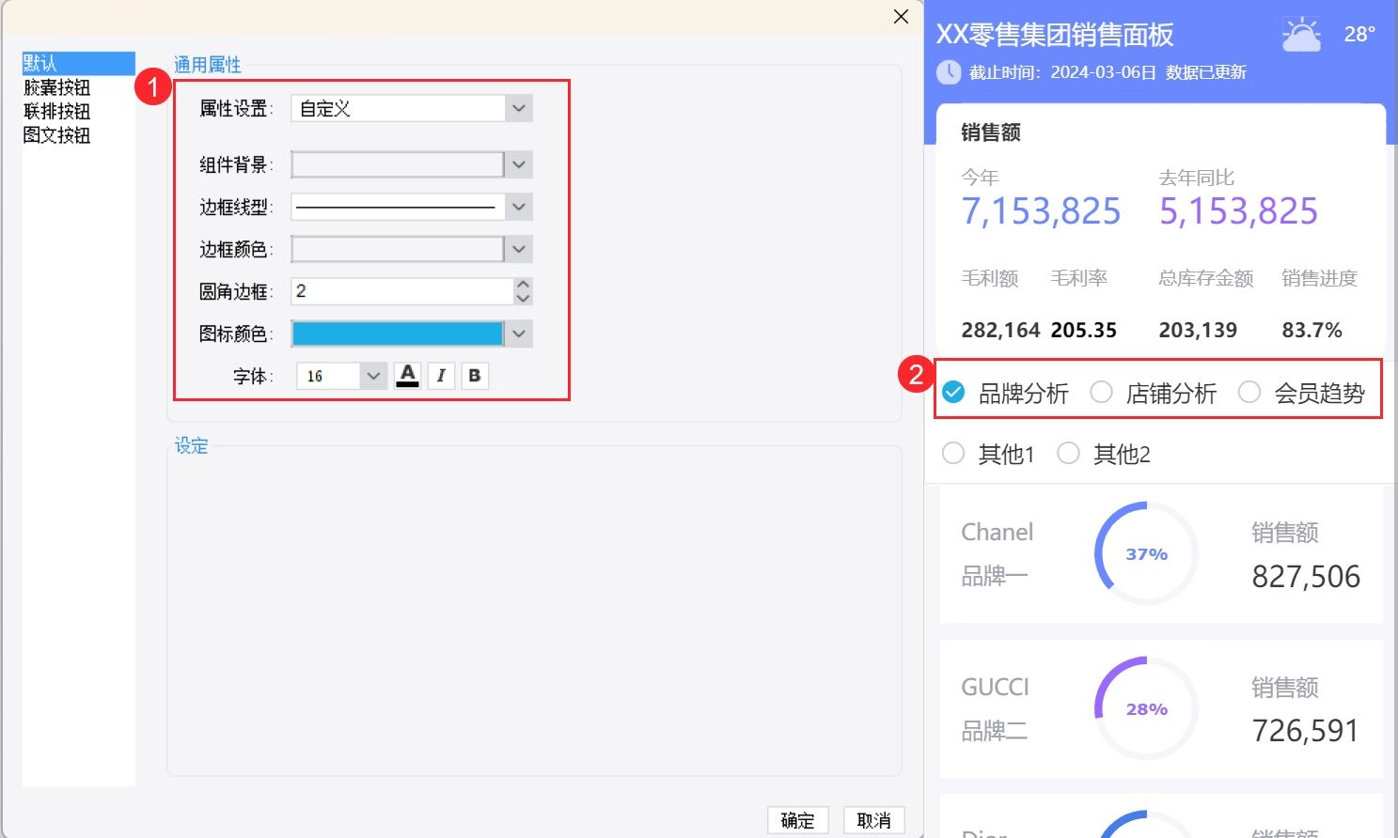The height and width of the screenshot is (838, 1398).
Task: Select 图文按钮 in the style list
Action: [57, 135]
